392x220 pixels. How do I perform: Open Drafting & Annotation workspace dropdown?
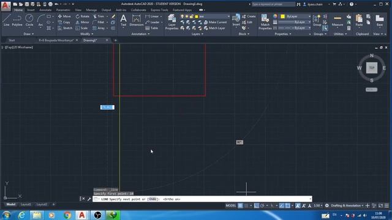pyautogui.click(x=347, y=205)
